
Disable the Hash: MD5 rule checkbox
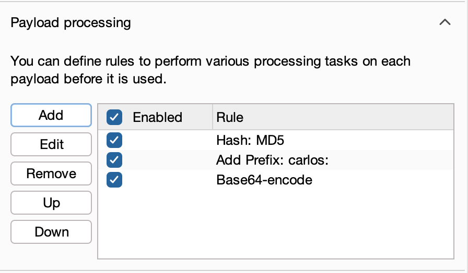(x=114, y=140)
